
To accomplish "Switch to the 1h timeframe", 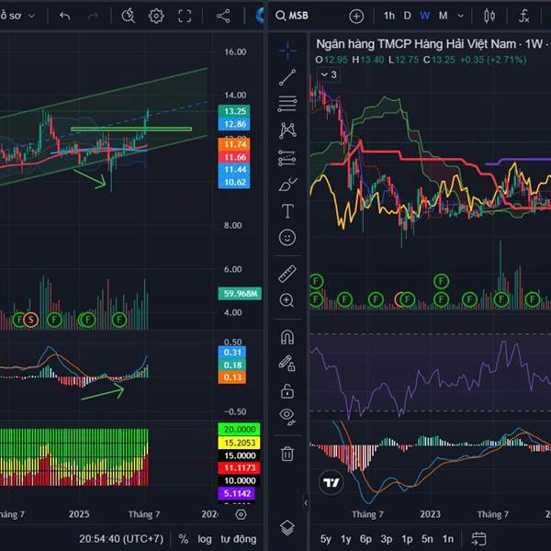I will click(389, 16).
